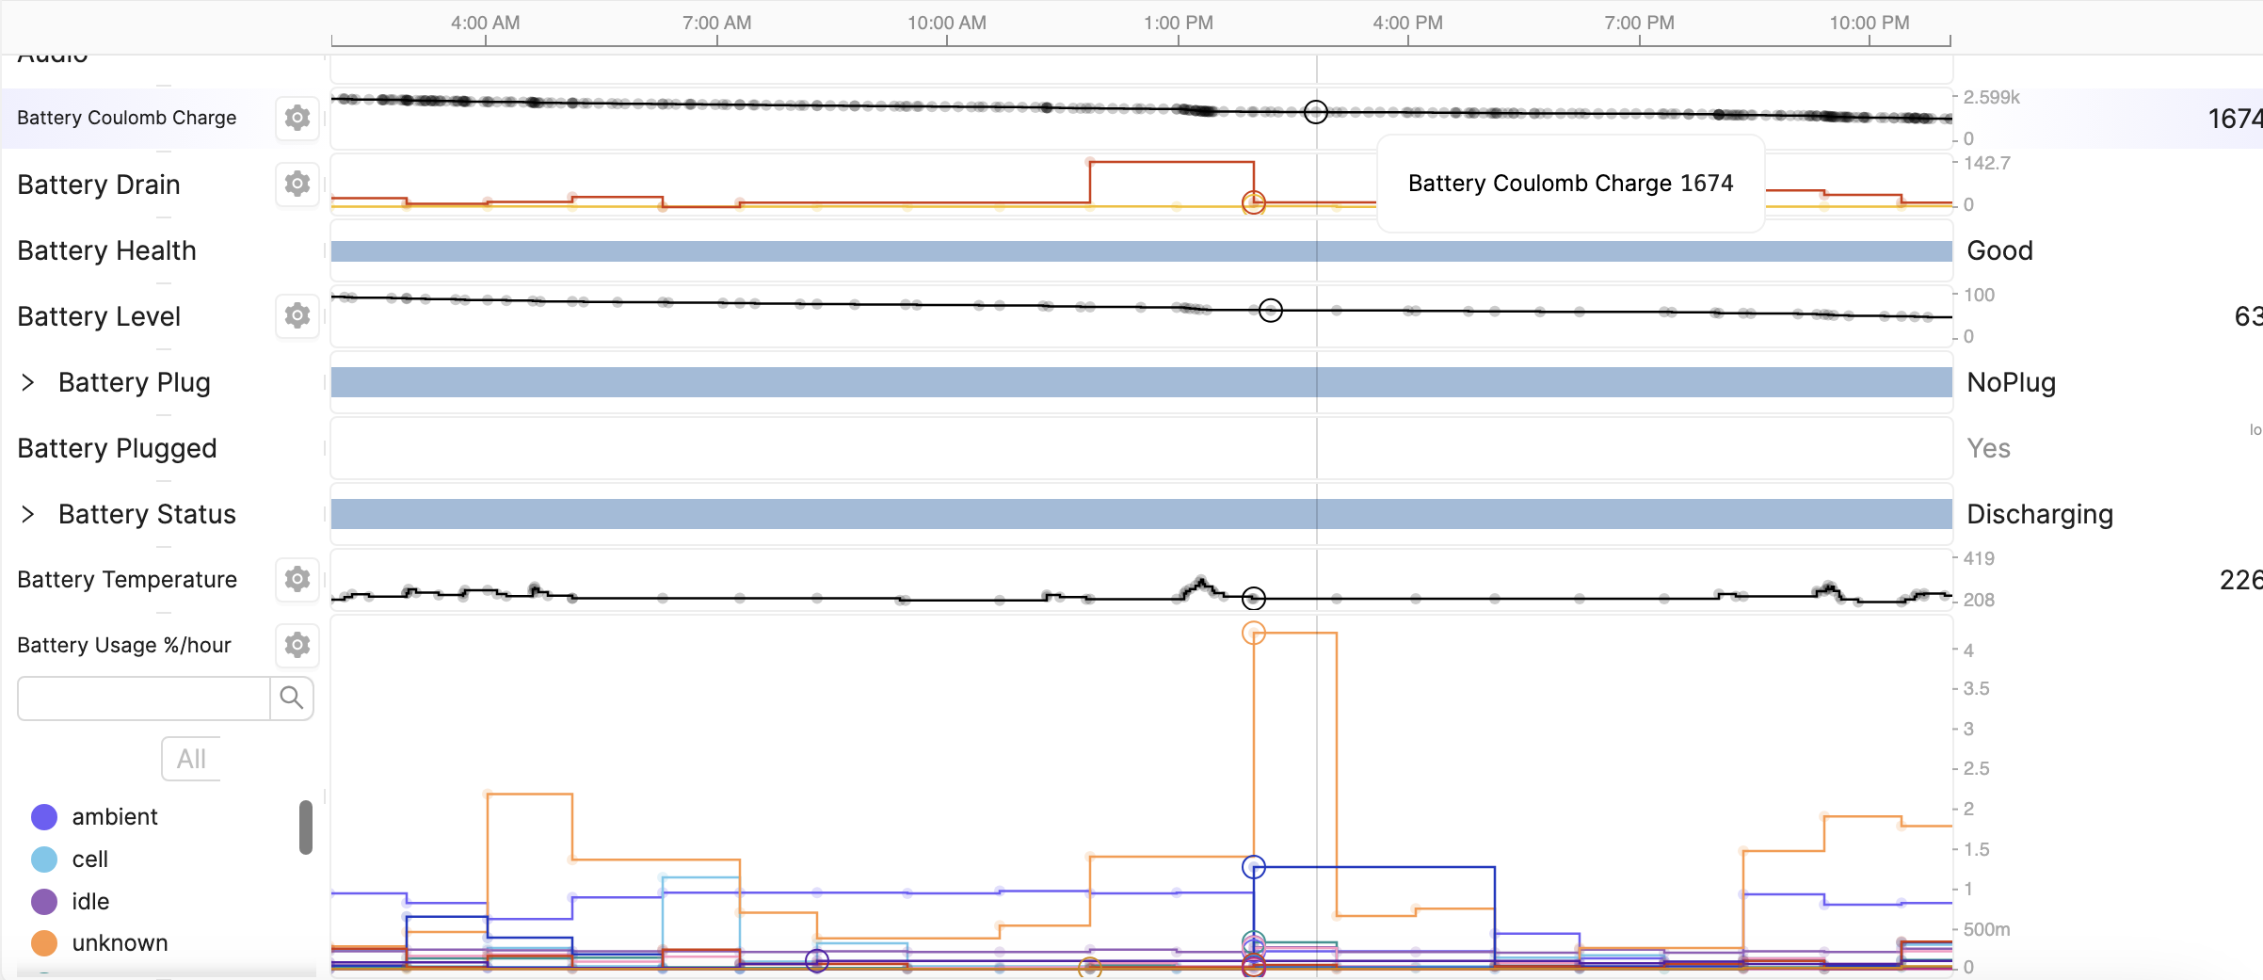Toggle the unknown series color swatch
Screen dimensions: 2263x980
(44, 943)
